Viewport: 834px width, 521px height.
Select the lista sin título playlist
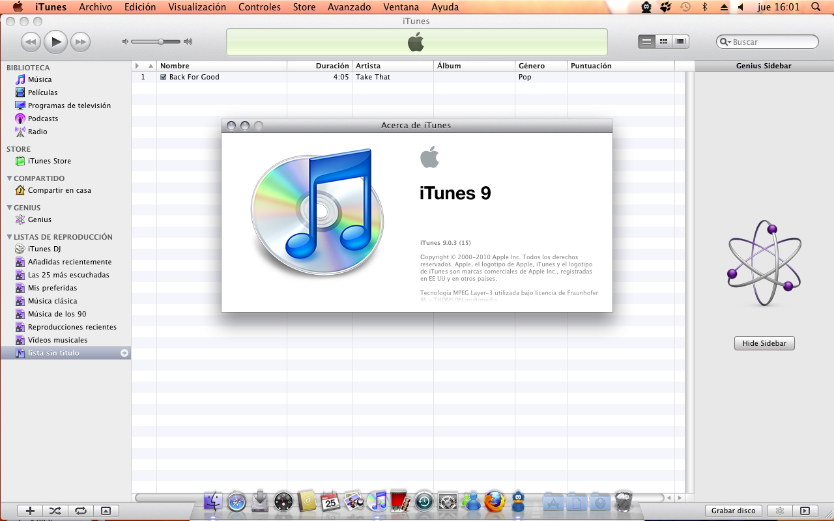65,353
